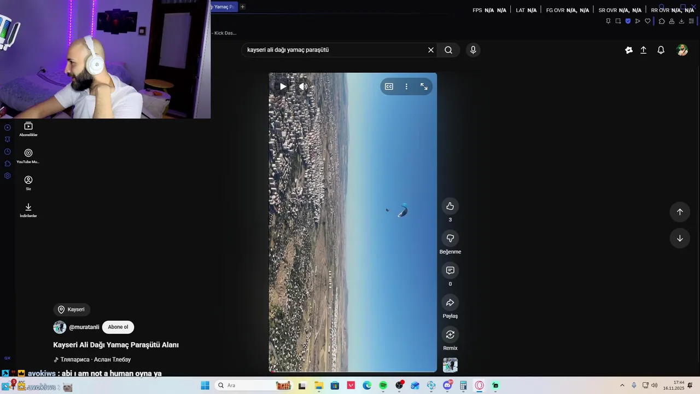This screenshot has height=394, width=700.
Task: Skip to the next Short
Action: click(680, 239)
